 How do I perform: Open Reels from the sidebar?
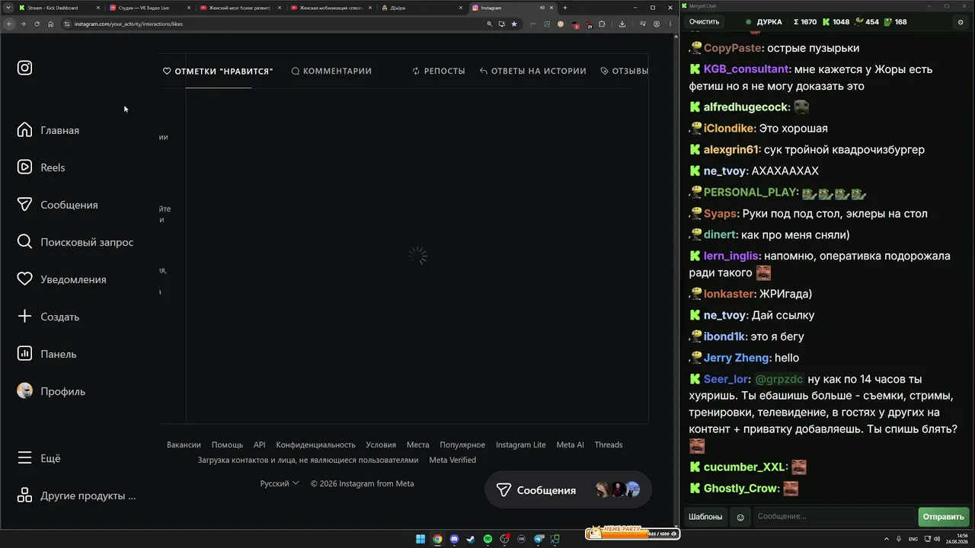coord(41,167)
